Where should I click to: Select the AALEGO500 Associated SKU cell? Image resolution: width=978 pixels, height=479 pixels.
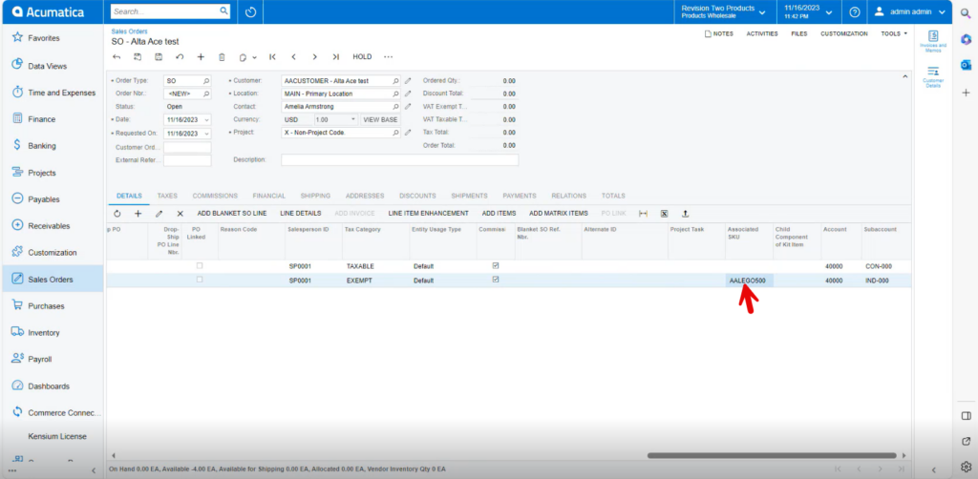pos(749,281)
